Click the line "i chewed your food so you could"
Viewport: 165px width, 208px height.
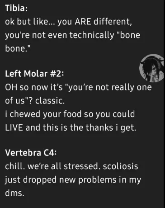(70, 114)
